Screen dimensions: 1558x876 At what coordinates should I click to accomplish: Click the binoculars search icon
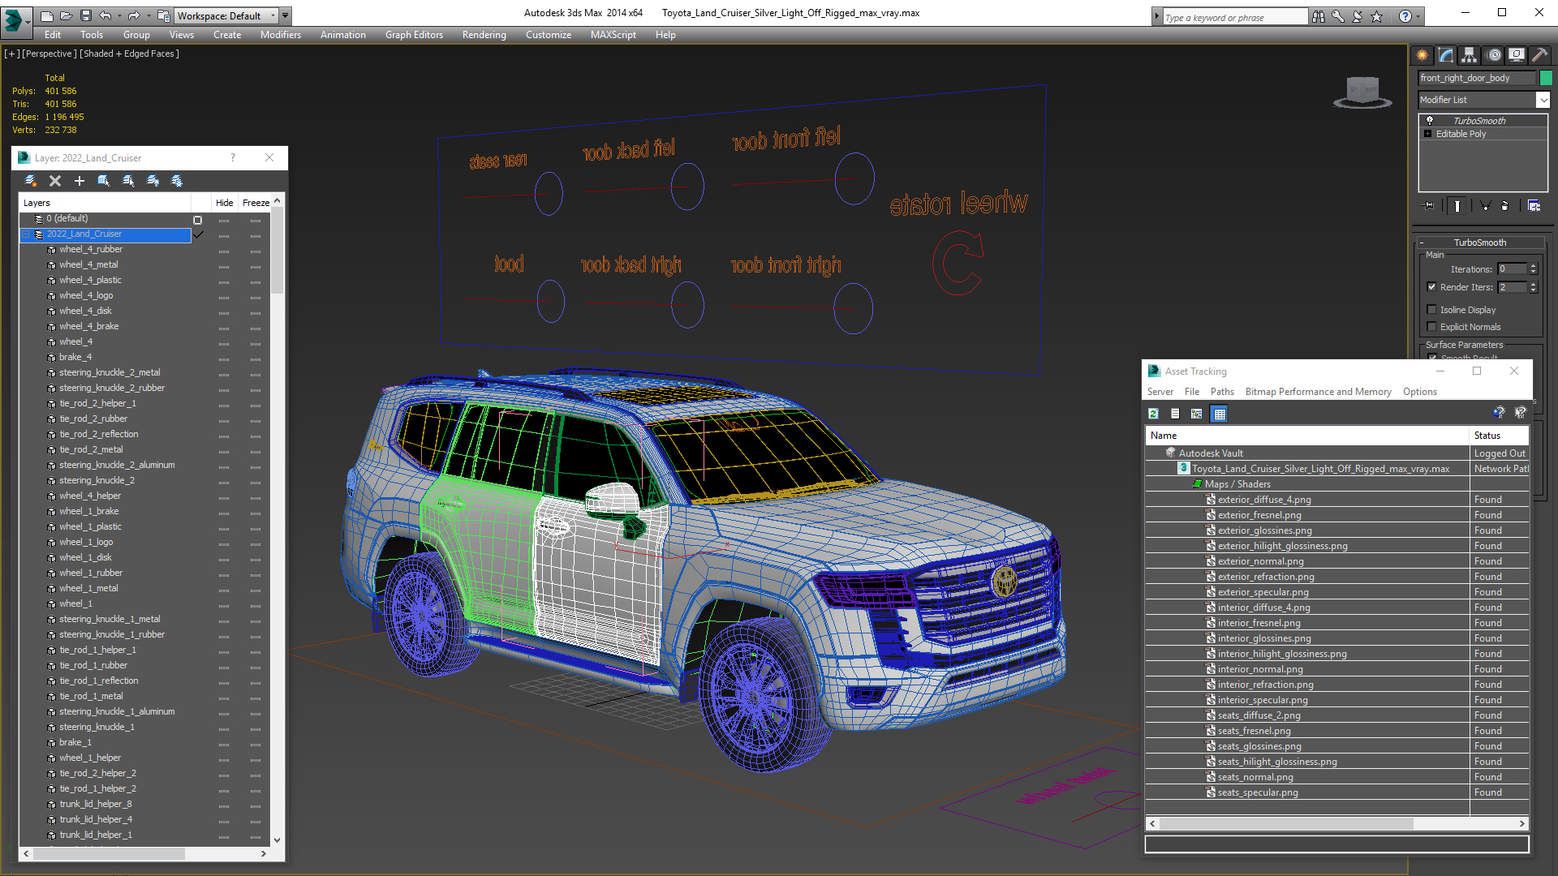(1319, 16)
